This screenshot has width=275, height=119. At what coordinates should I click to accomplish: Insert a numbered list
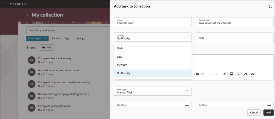coord(218,74)
